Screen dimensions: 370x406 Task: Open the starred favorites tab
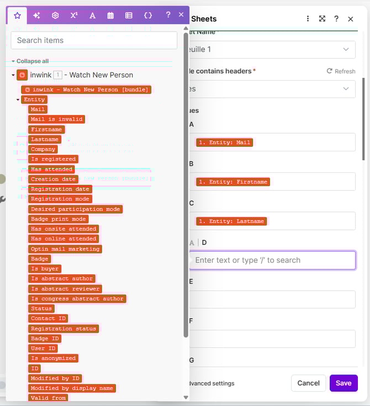[17, 15]
